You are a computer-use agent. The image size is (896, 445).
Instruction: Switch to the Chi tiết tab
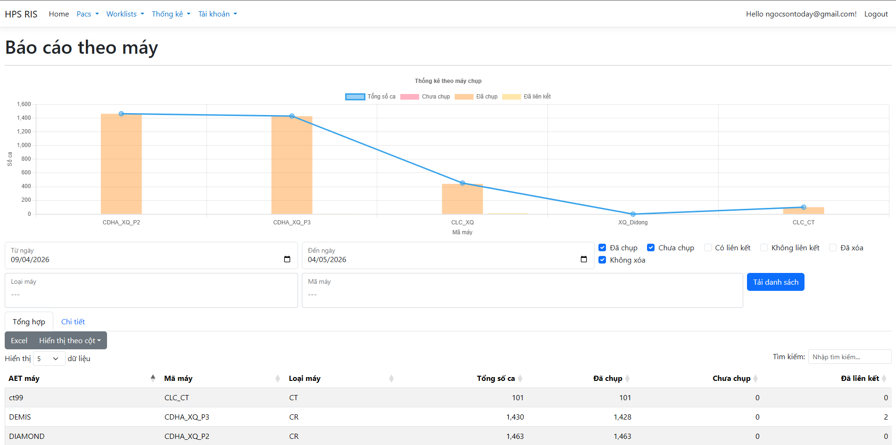point(73,321)
